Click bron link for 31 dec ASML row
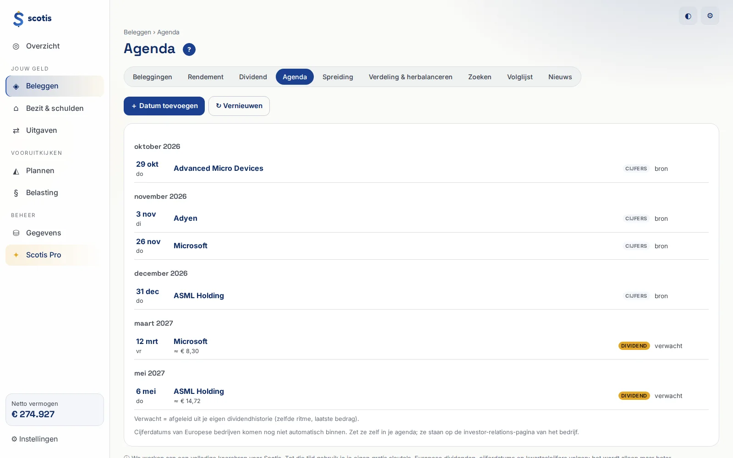This screenshot has width=733, height=458. tap(661, 296)
